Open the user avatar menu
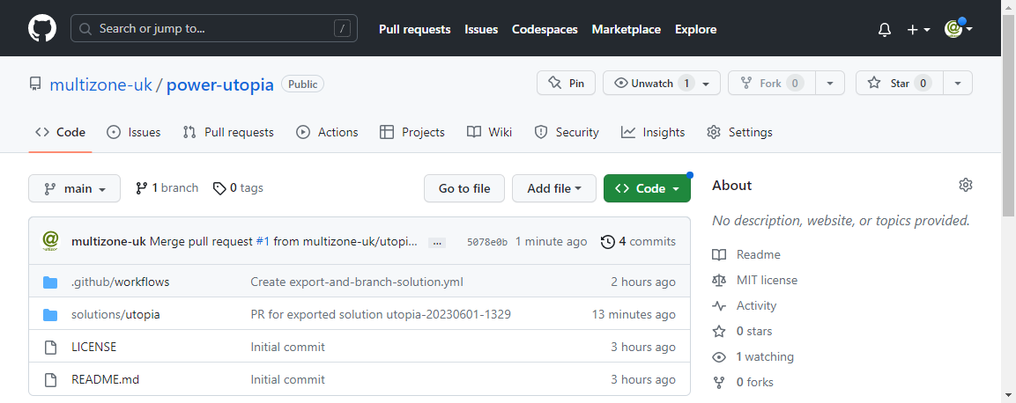The height and width of the screenshot is (403, 1016). coord(959,28)
